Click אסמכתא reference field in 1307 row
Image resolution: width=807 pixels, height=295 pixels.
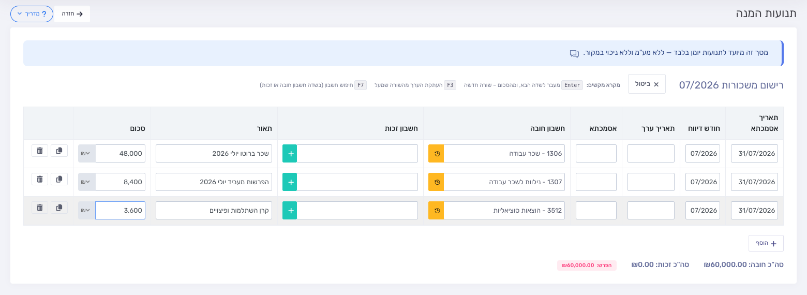(596, 182)
